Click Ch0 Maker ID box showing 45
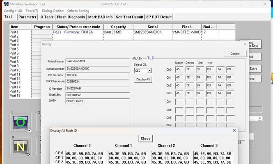This screenshot has width=273, height=164. tap(179, 69)
